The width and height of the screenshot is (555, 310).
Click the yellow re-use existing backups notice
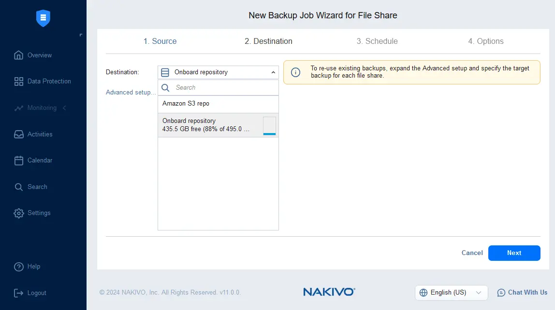[x=412, y=72]
